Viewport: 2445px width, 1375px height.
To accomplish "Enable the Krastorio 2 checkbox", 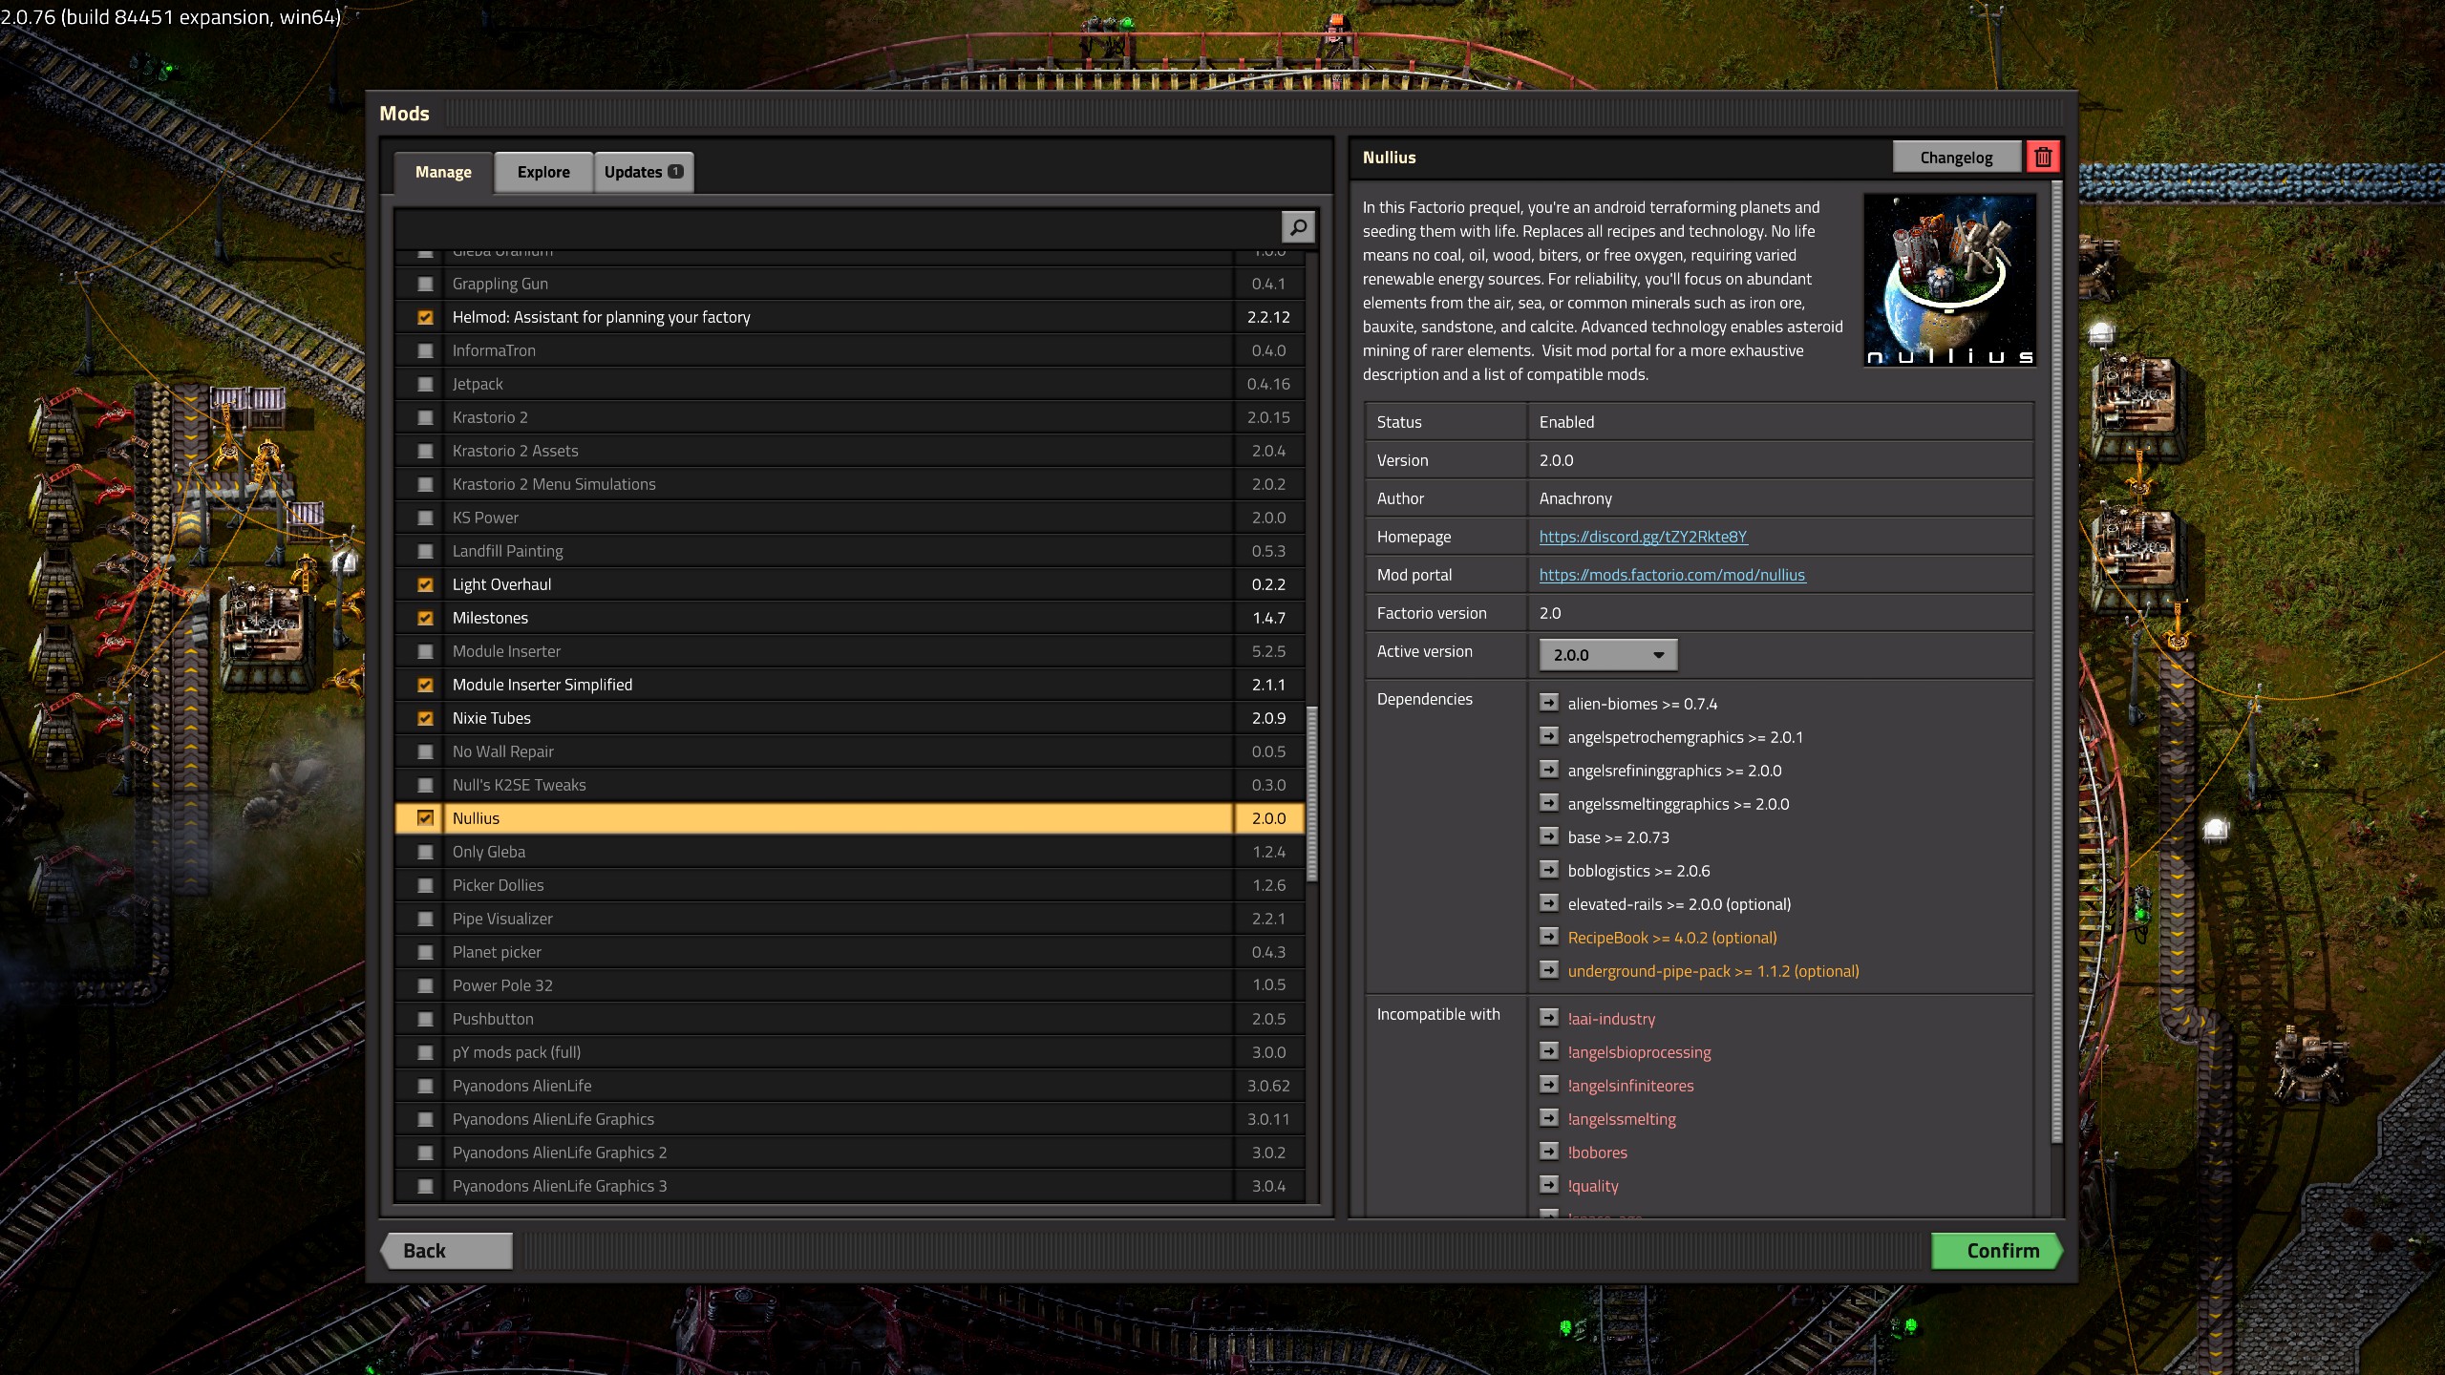I will pyautogui.click(x=425, y=417).
